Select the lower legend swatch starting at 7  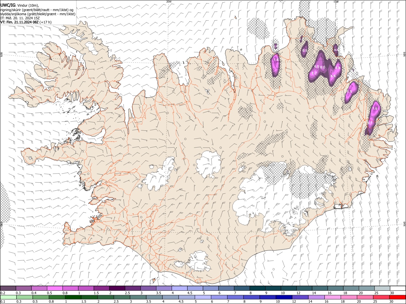coord(235,297)
